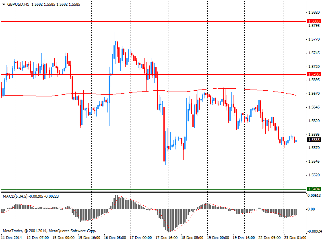Click the 19 Dec 00:00 time label
Screen dimensions: 322x241
coord(218,237)
